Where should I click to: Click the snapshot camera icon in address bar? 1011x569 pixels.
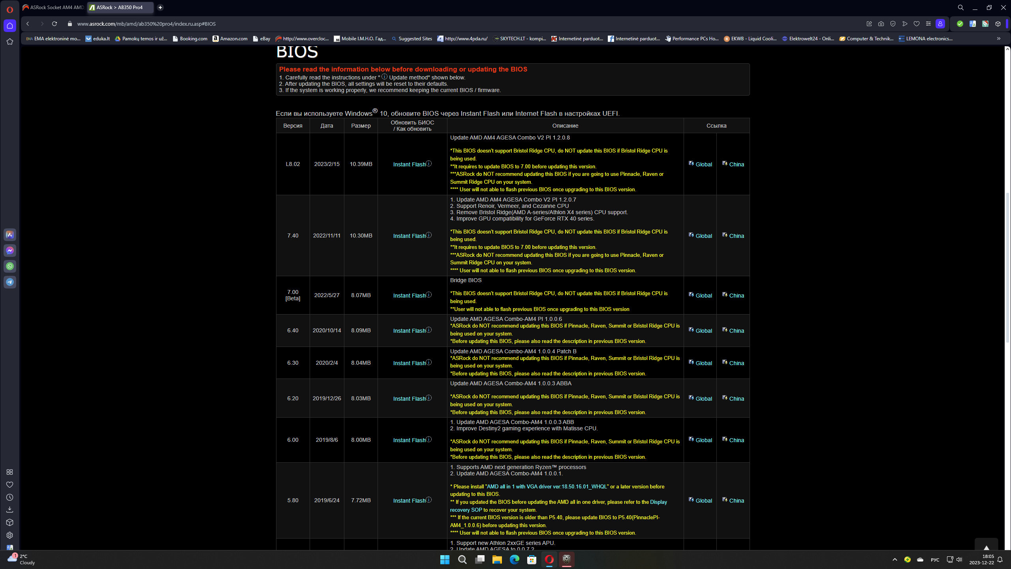881,24
